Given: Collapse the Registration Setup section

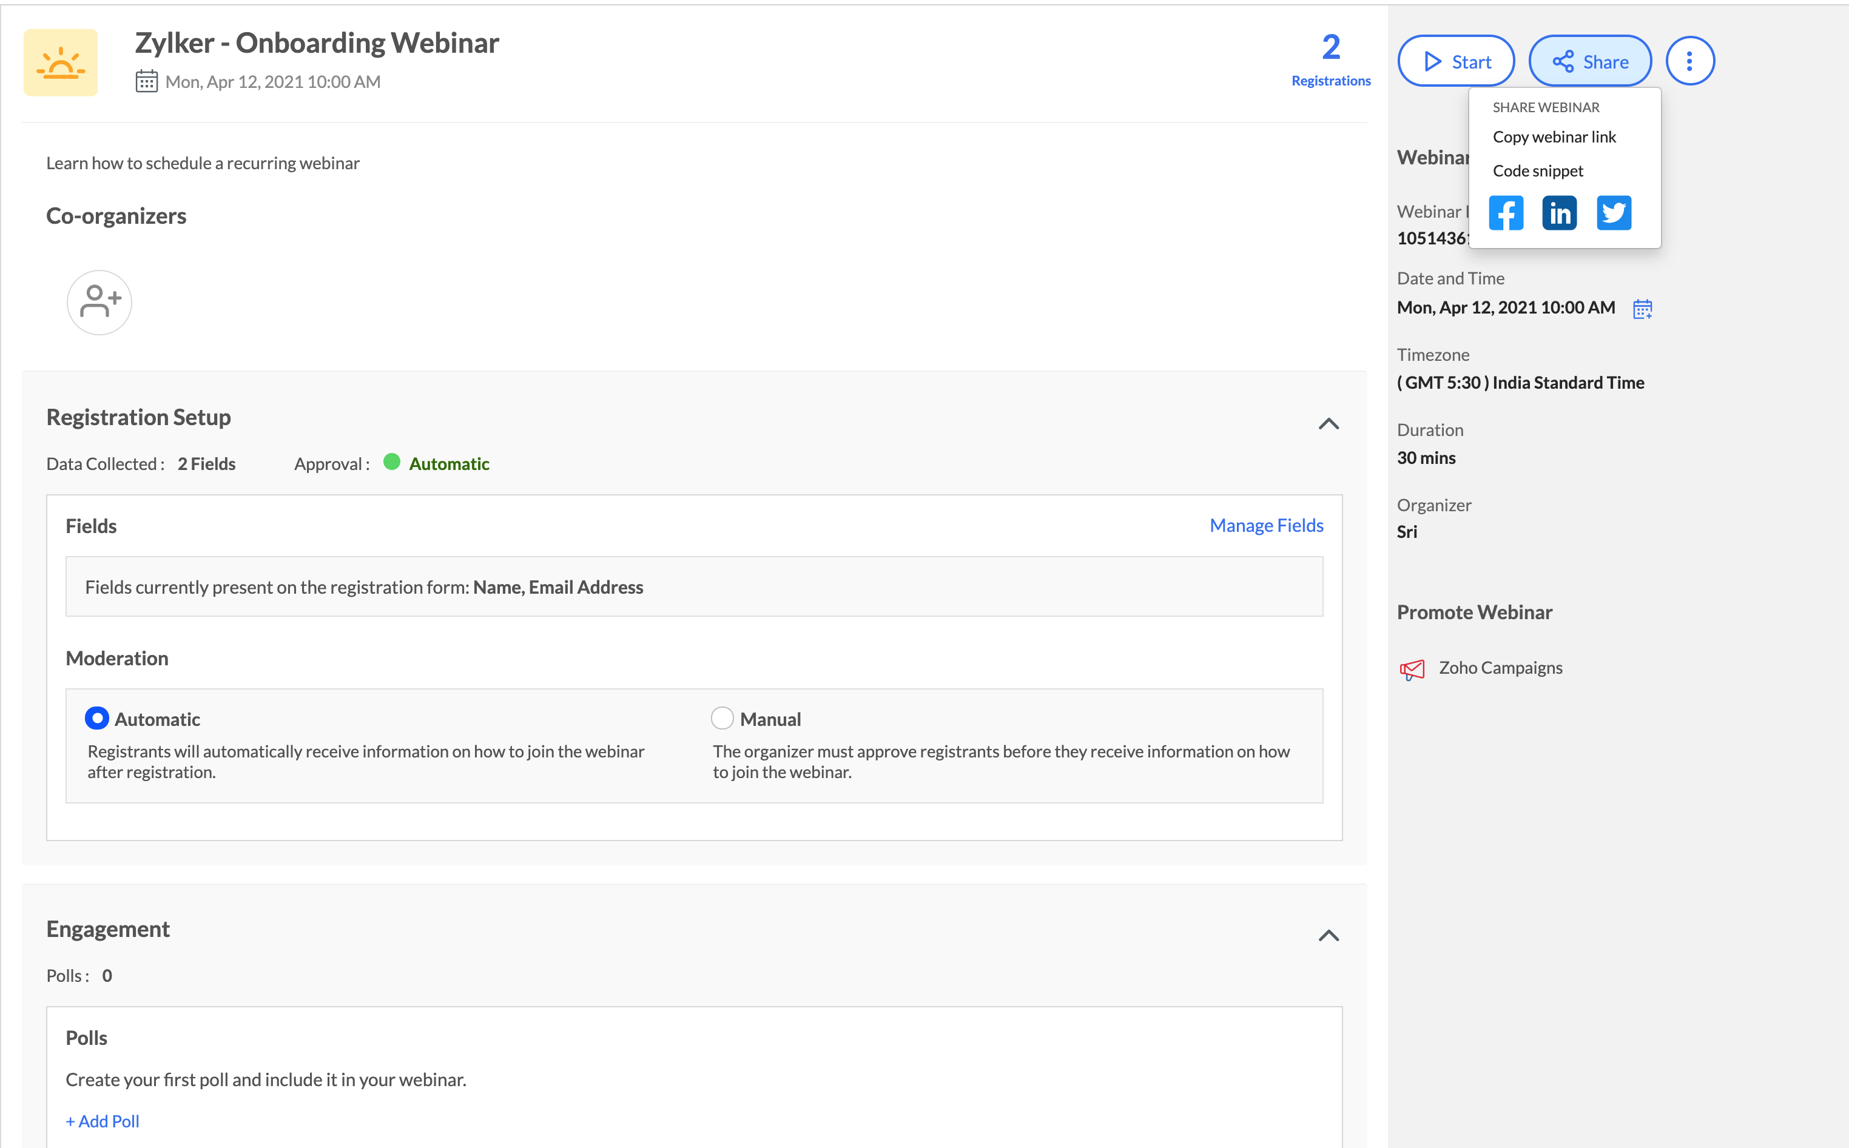Looking at the screenshot, I should point(1328,424).
